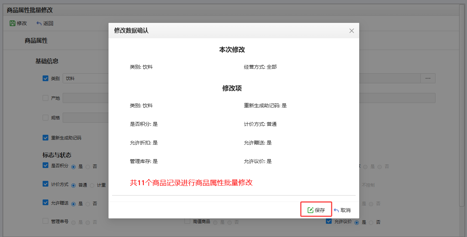Viewport: 467px width, 237px height.
Task: Select 否 radio for 允许议价
Action: coord(371,222)
